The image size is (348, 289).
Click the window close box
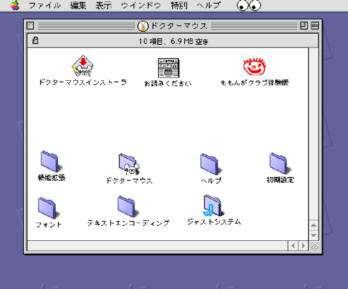tap(30, 26)
